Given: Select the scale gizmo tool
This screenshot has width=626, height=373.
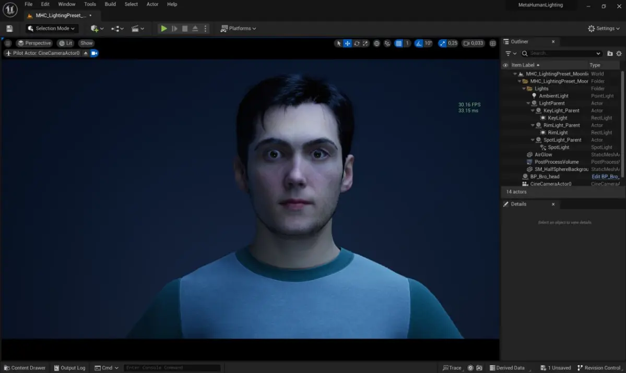Looking at the screenshot, I should click(365, 43).
